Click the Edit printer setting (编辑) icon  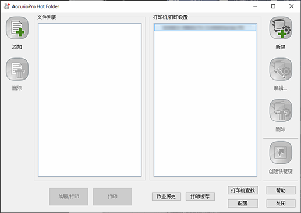(281, 69)
